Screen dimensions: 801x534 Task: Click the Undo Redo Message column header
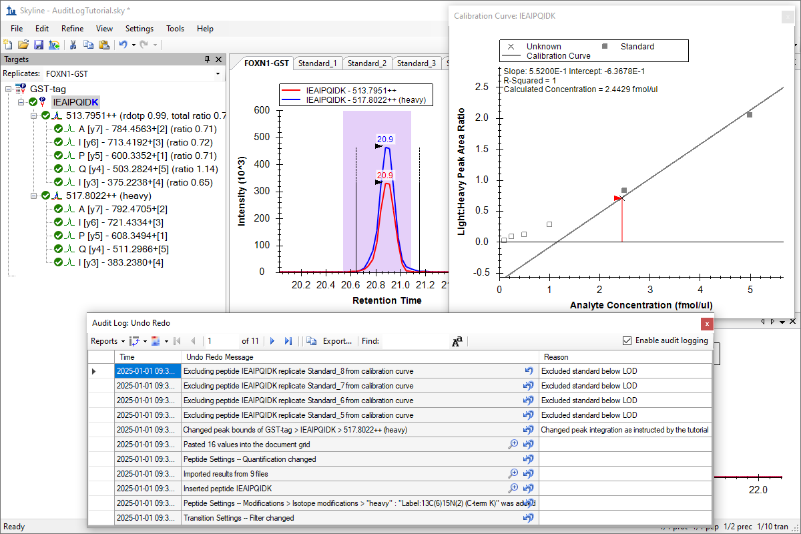(x=360, y=357)
